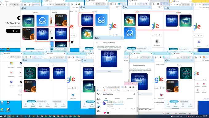Screen dimensions: 209x118
Task: Click the 23,651 DEEP image in Deepbook Airdrop dialog
Action: 109,59
